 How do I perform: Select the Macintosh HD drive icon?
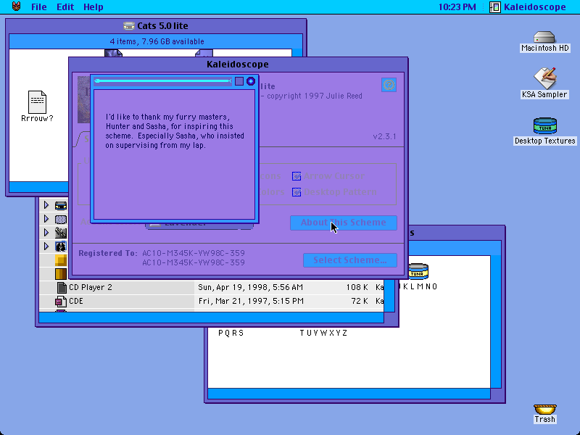click(544, 38)
